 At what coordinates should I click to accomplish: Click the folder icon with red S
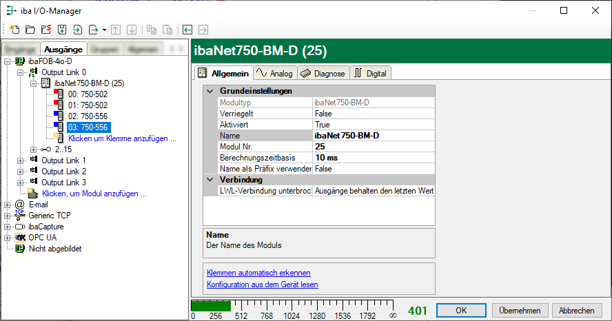click(x=45, y=30)
